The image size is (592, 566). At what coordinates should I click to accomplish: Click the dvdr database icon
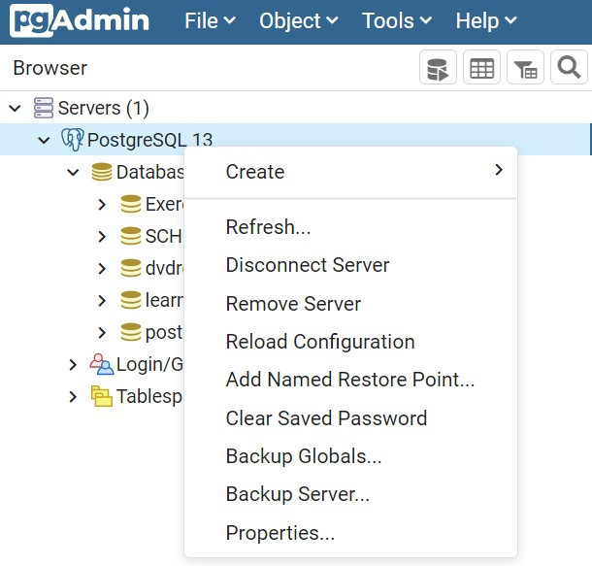(x=131, y=268)
